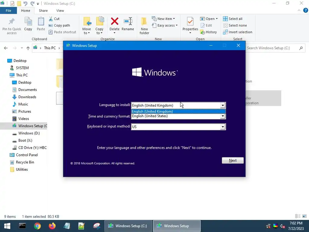The width and height of the screenshot is (309, 232).
Task: Open Language to install dropdown arrow
Action: coord(223,105)
